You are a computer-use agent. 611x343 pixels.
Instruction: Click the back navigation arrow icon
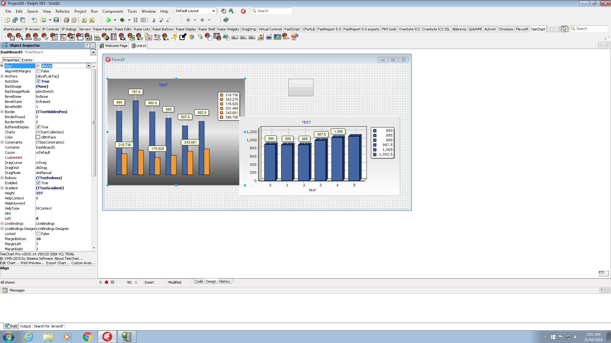[188, 20]
